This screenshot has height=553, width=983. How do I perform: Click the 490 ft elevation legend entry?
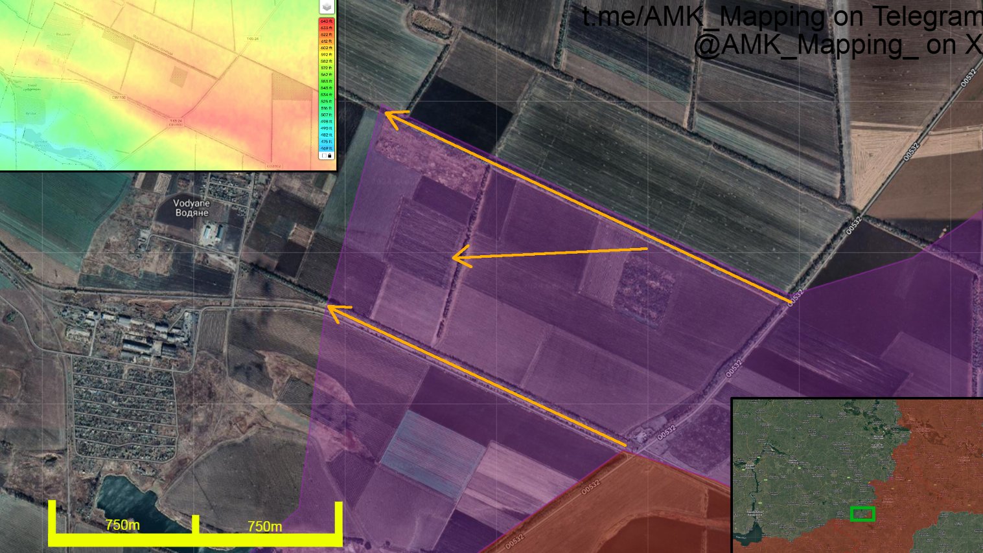(327, 128)
